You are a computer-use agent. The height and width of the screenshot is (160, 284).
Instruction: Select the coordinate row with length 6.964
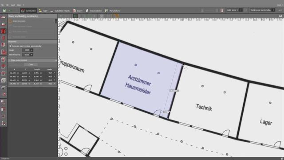tap(32, 80)
